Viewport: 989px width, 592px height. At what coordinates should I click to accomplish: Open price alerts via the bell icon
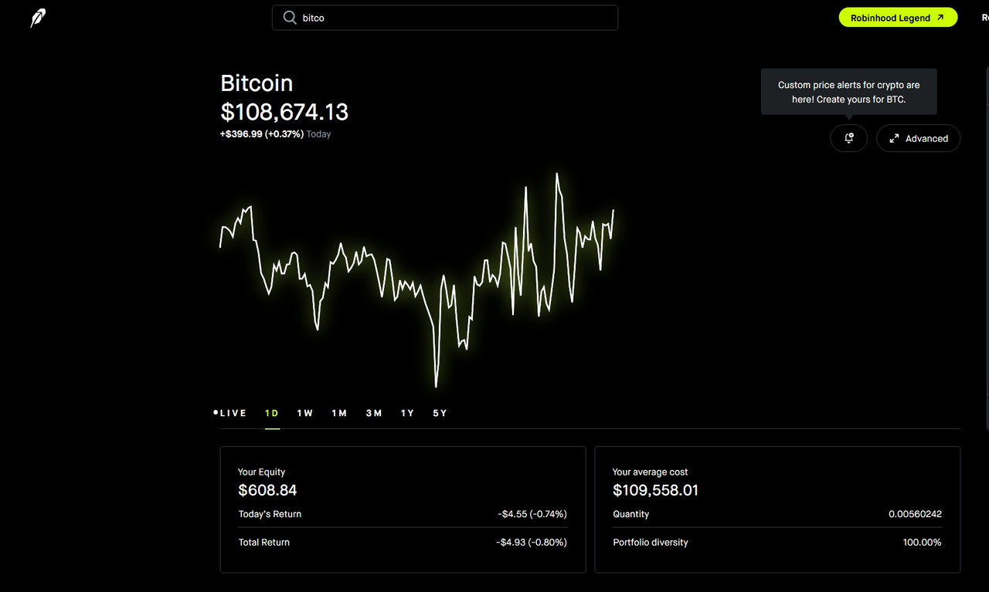click(848, 138)
